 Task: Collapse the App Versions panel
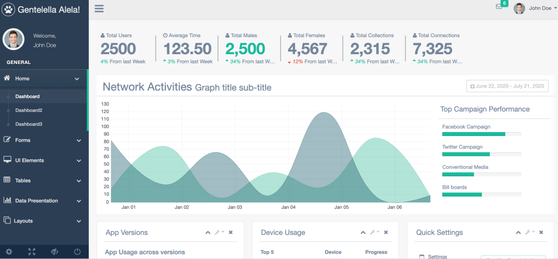tap(208, 233)
